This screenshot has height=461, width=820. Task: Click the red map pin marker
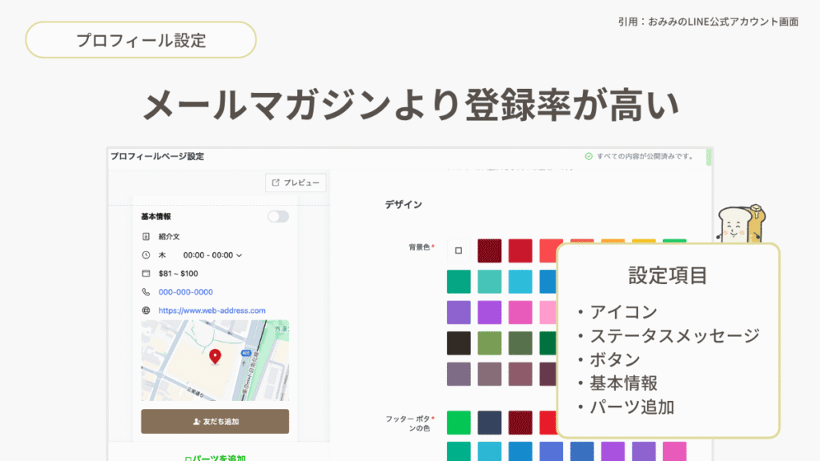click(215, 356)
